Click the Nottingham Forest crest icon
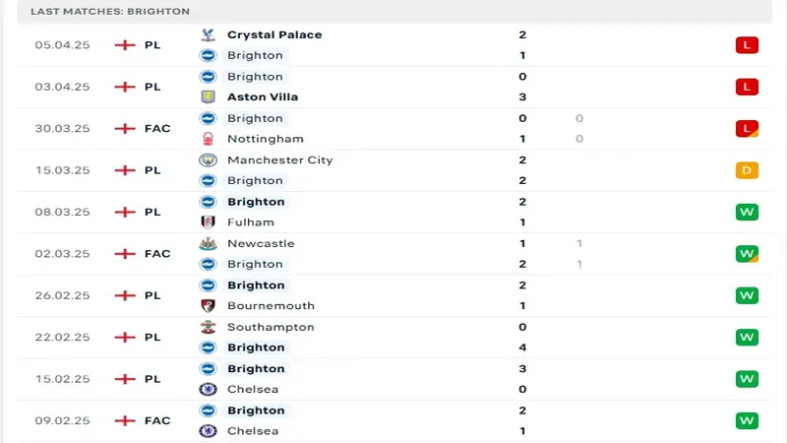 (208, 139)
